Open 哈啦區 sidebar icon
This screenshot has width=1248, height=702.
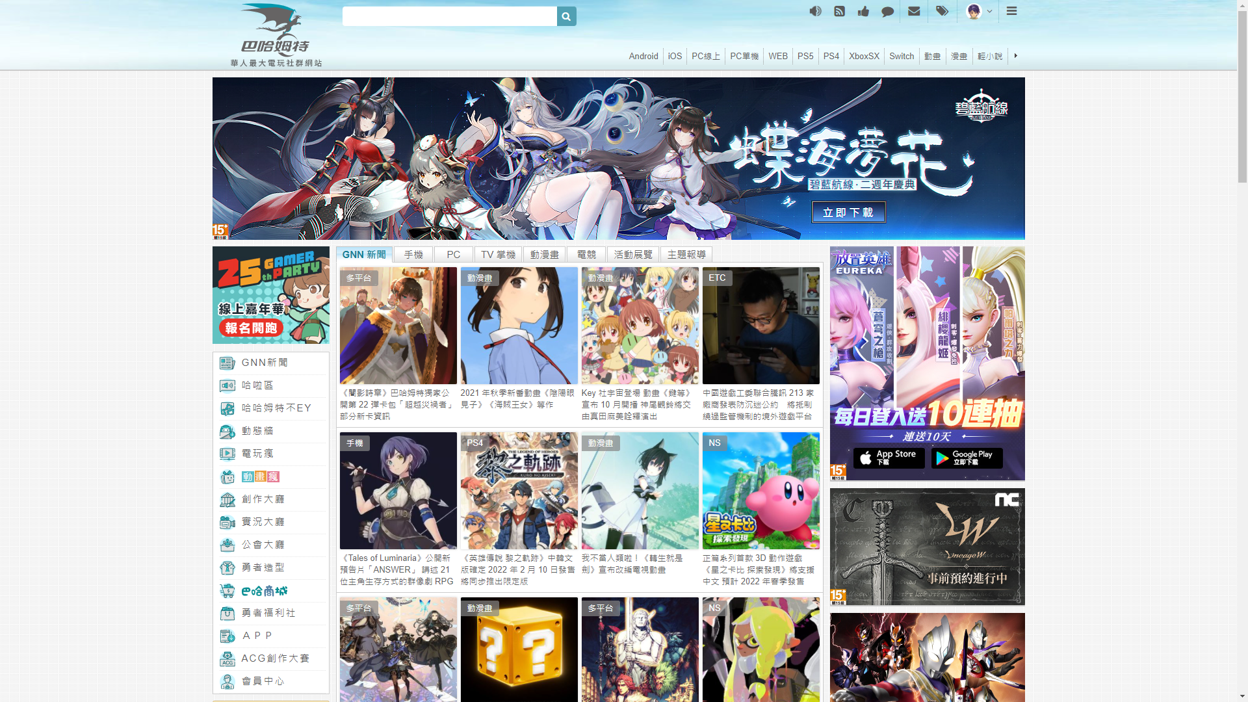[227, 386]
